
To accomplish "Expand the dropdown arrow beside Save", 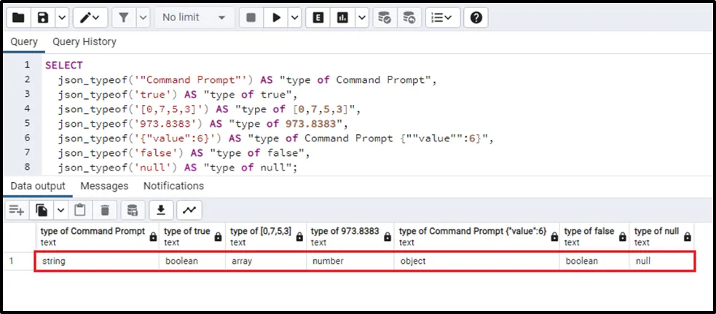I will click(x=61, y=17).
